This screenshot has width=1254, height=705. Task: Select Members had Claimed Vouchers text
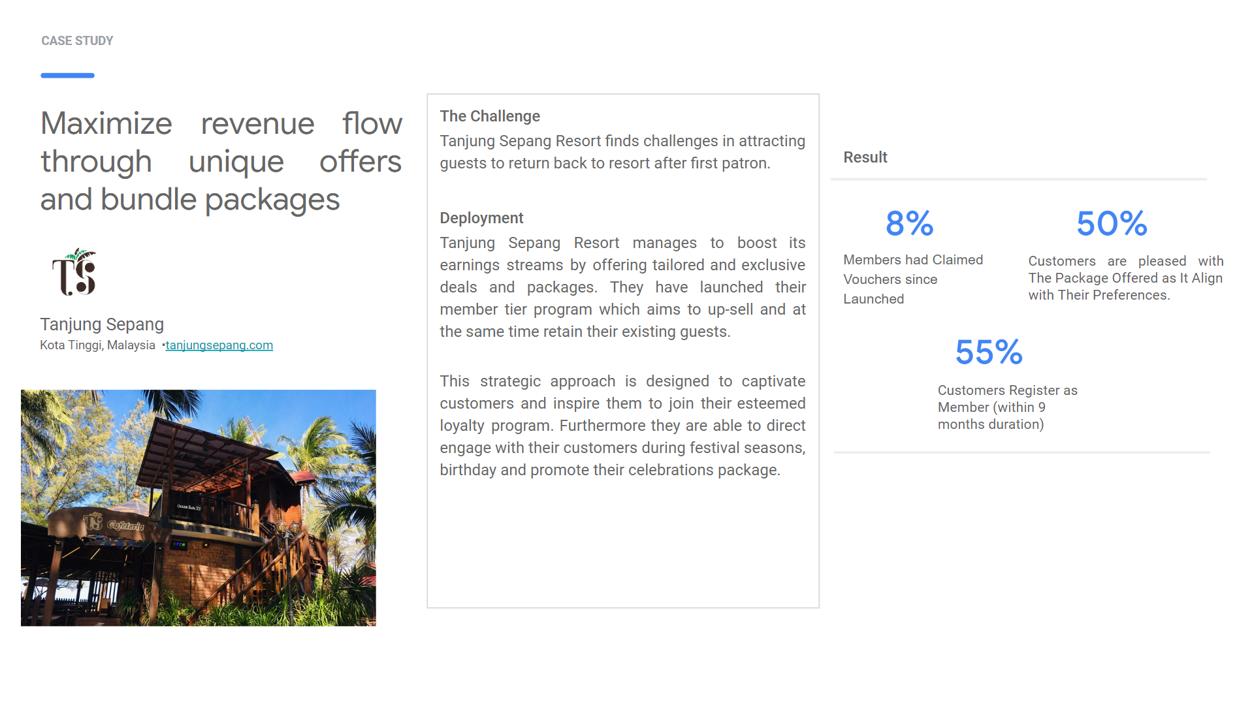[913, 279]
